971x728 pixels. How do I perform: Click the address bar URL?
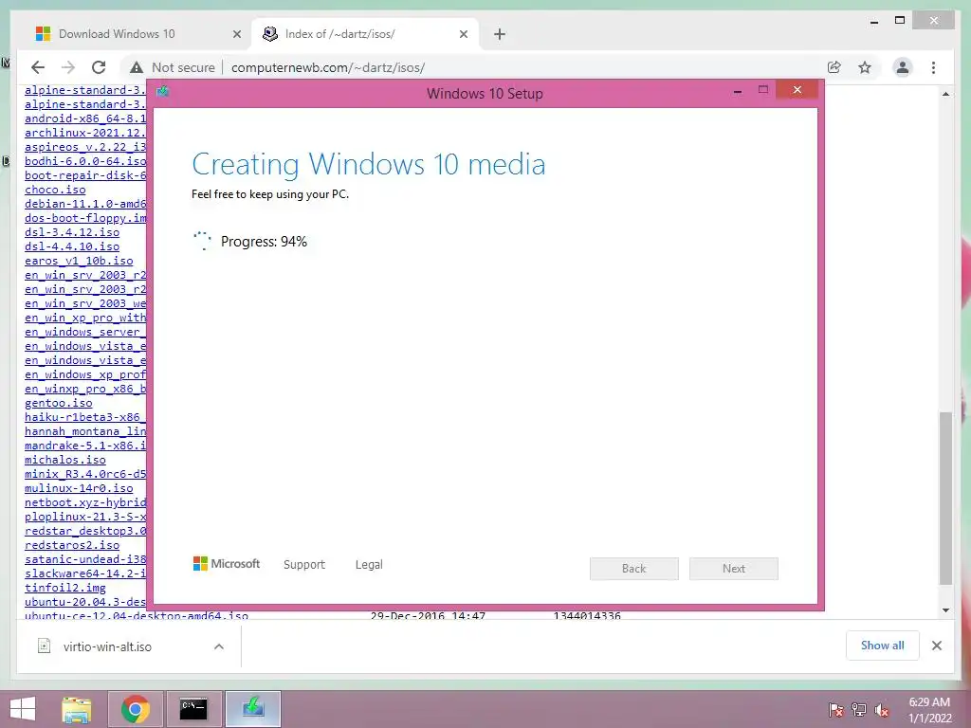click(x=327, y=67)
